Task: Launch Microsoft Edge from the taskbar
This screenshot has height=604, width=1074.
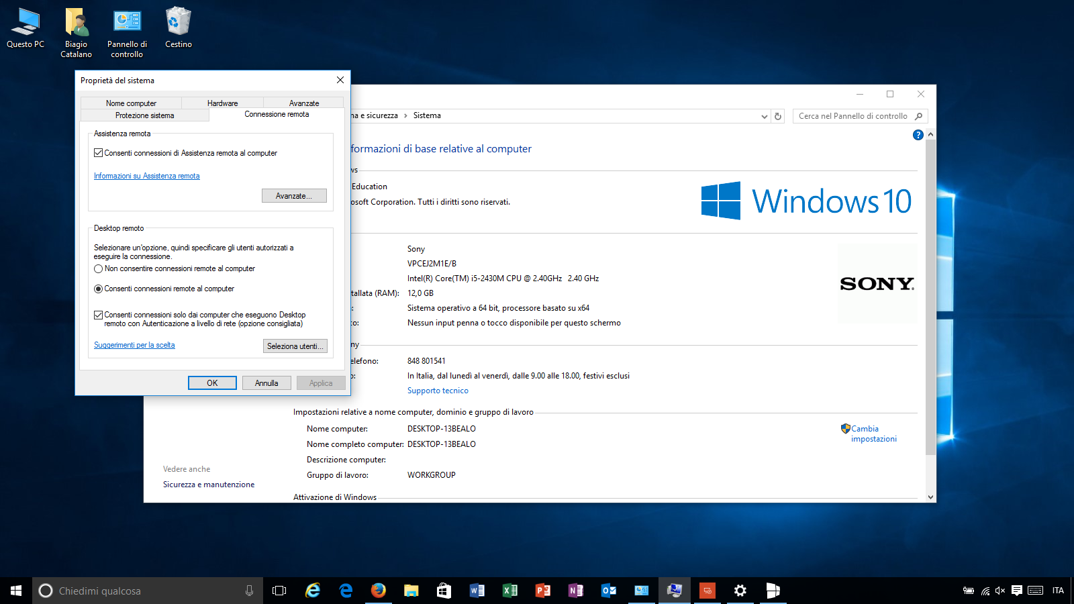Action: [346, 591]
